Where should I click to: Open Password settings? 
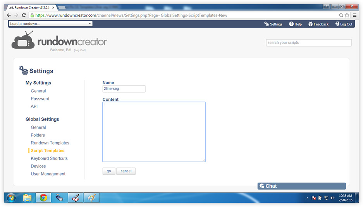(x=40, y=98)
